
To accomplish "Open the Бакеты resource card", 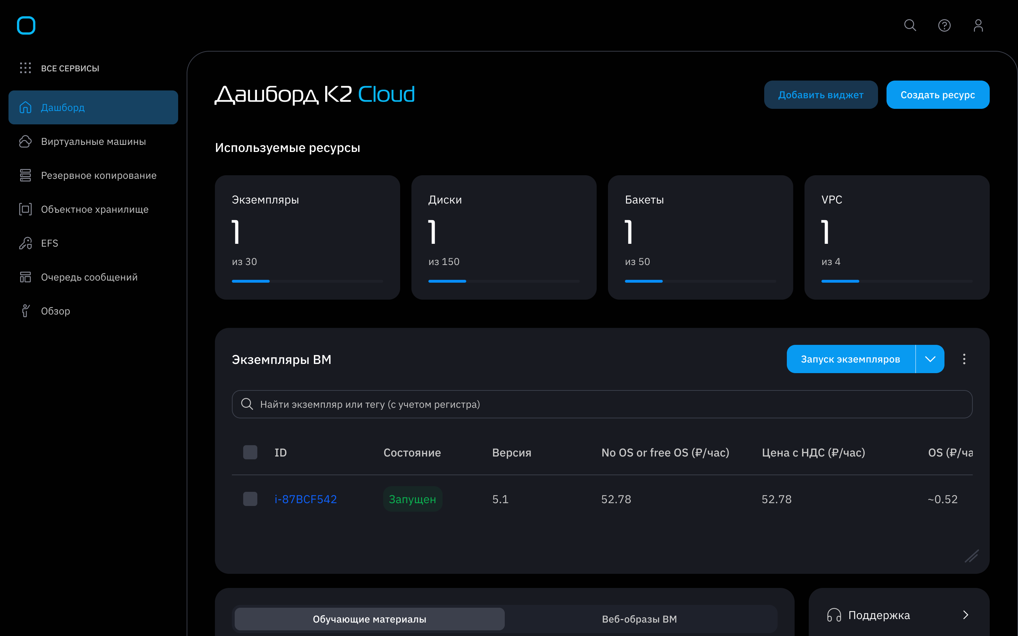I will tap(700, 237).
